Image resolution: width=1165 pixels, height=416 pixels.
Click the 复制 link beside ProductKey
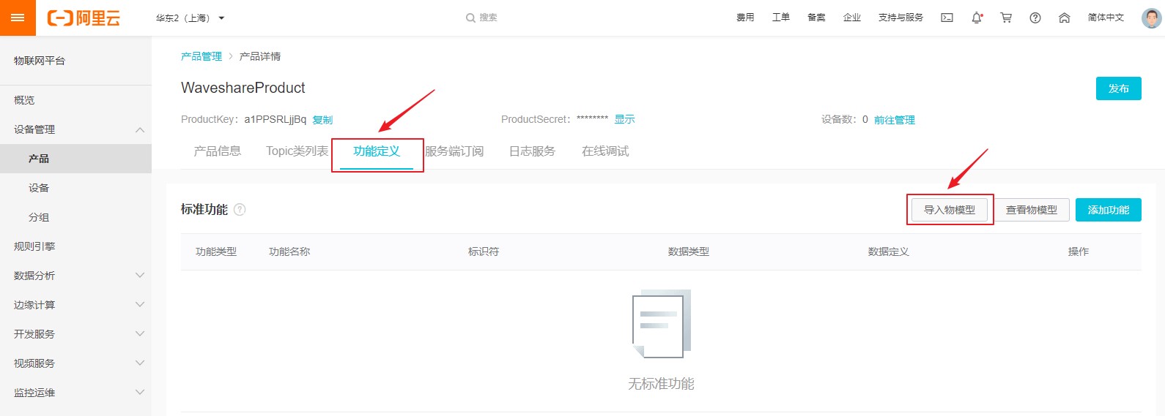(322, 120)
